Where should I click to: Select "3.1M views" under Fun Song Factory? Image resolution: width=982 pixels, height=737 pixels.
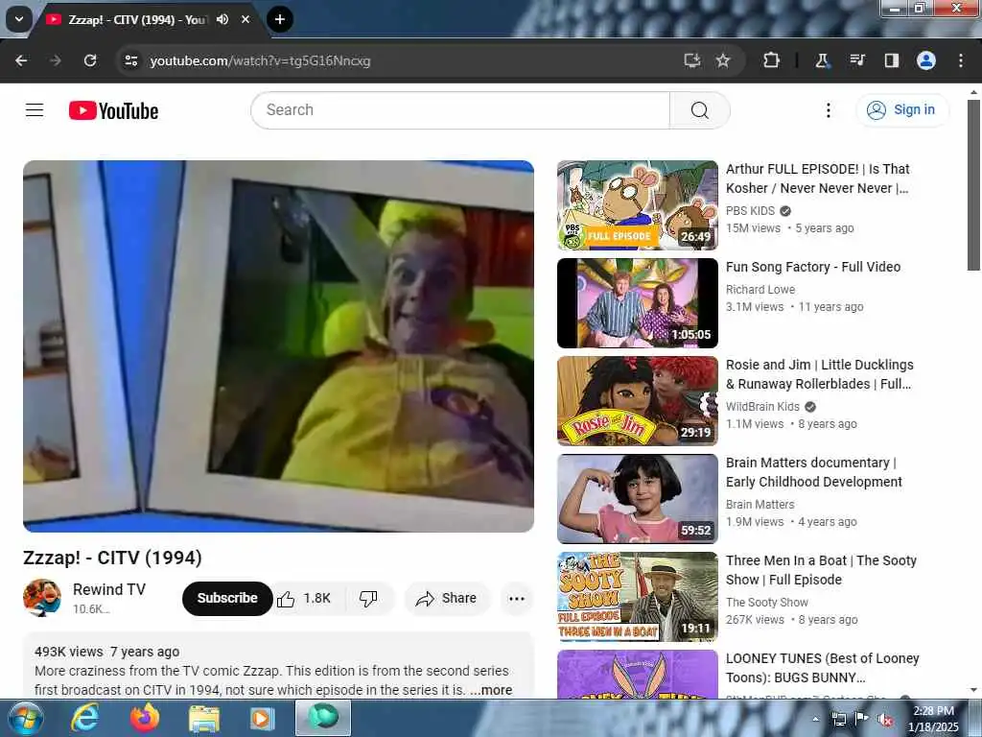(x=755, y=306)
